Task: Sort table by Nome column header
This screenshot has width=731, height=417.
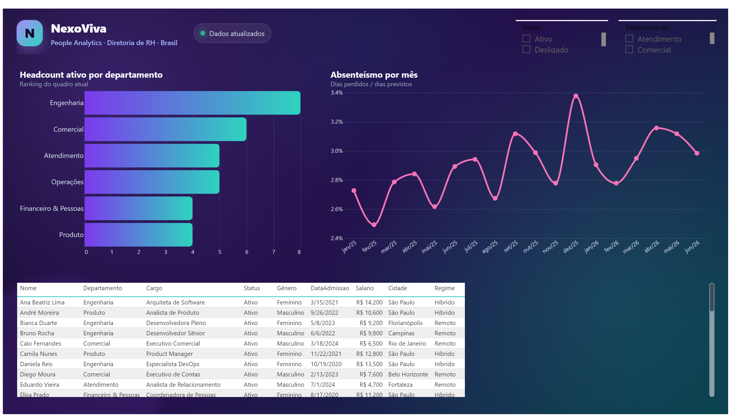Action: click(x=28, y=288)
